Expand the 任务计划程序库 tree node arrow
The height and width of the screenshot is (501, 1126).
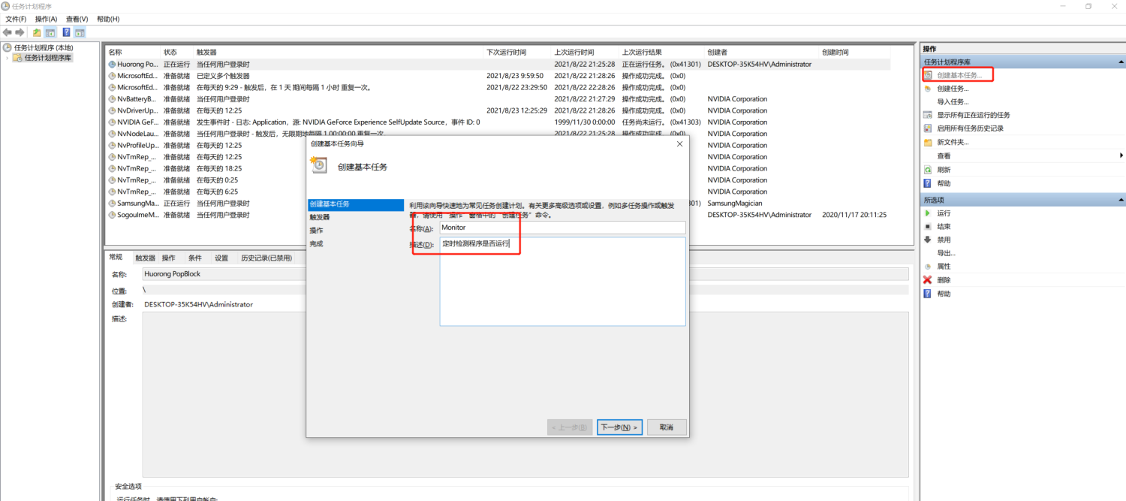[x=8, y=58]
